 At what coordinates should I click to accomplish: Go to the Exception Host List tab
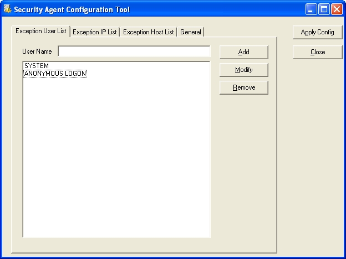click(x=148, y=32)
